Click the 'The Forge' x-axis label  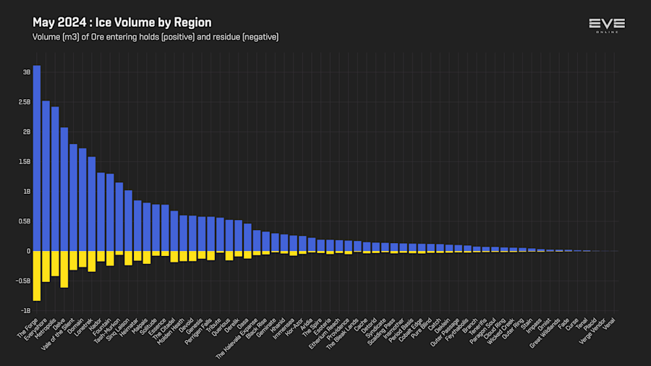27,328
